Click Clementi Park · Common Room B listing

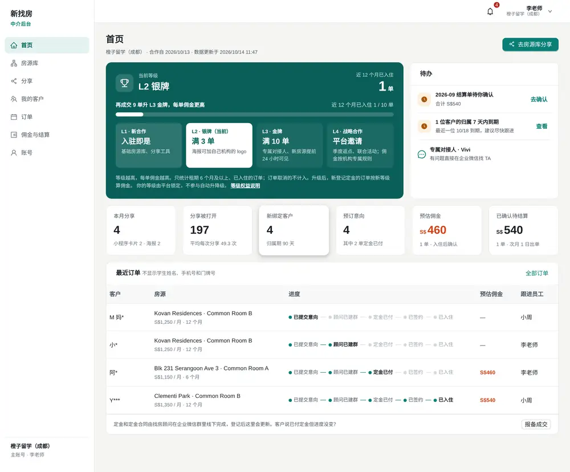[197, 396]
